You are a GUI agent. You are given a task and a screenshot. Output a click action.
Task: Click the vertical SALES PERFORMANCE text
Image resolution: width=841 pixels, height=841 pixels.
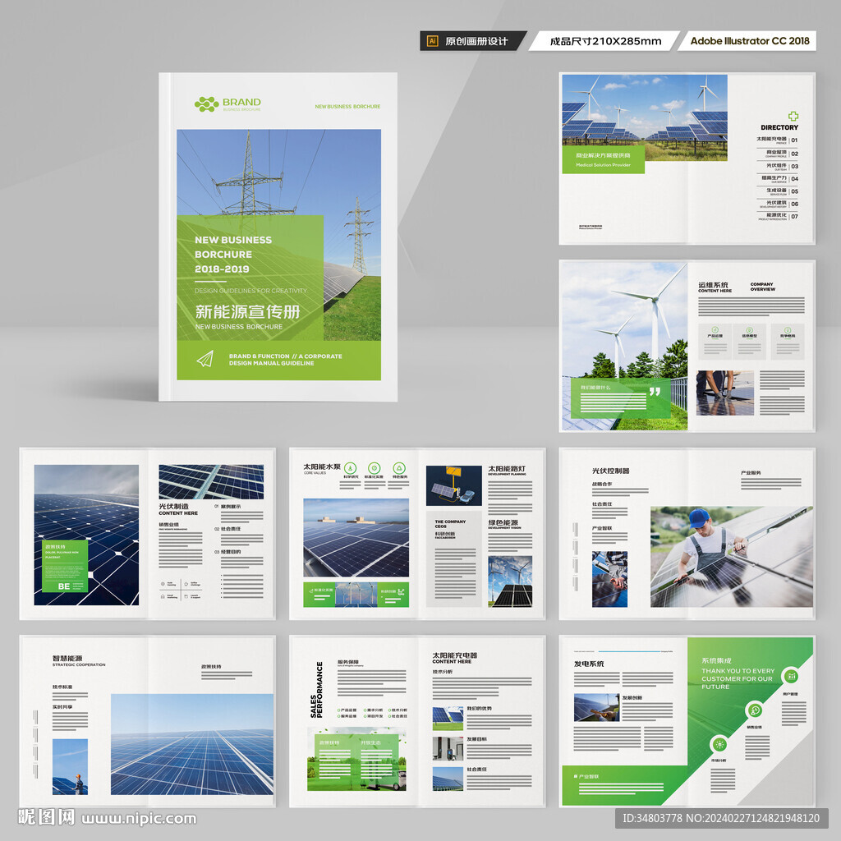pyautogui.click(x=316, y=689)
